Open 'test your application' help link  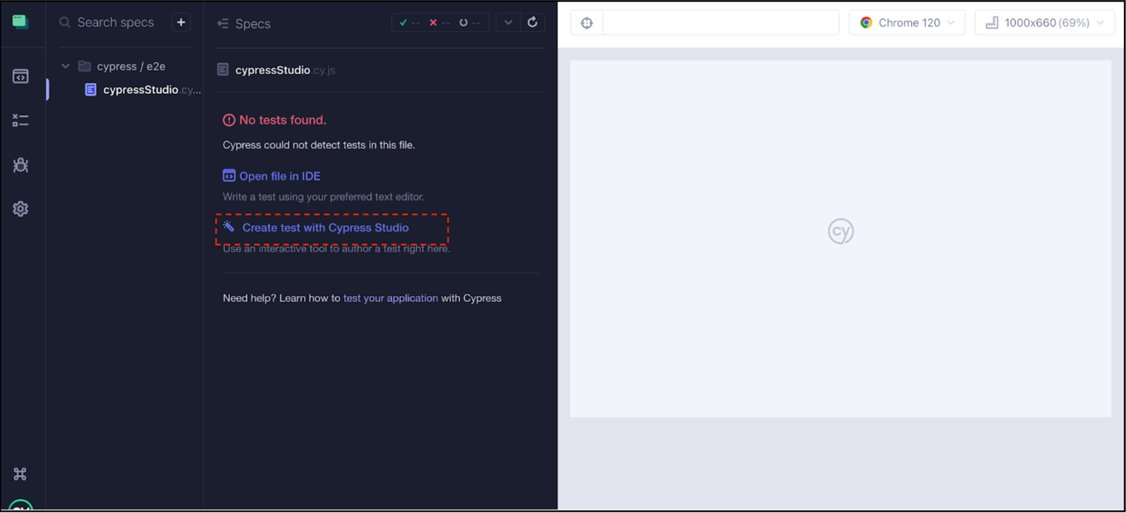click(391, 298)
